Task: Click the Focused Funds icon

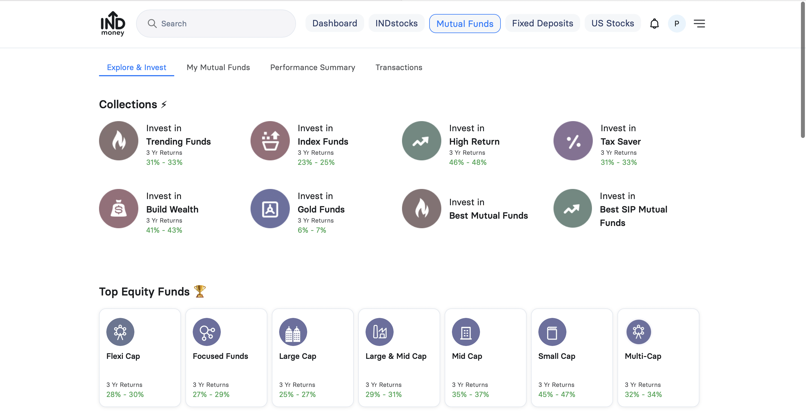Action: coord(206,332)
